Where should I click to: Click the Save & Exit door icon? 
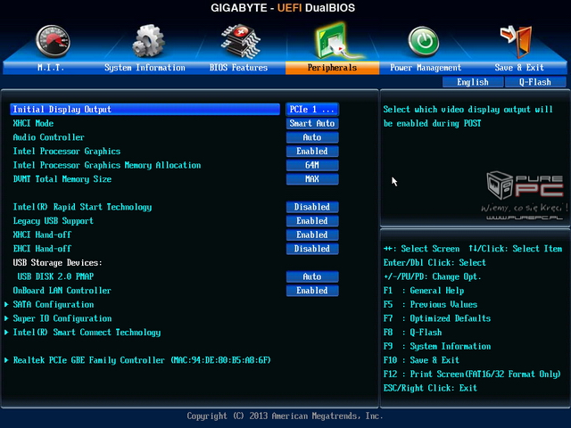coord(517,42)
